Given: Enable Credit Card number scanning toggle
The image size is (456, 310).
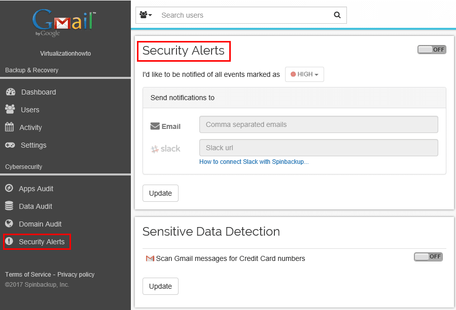Looking at the screenshot, I should [x=428, y=257].
